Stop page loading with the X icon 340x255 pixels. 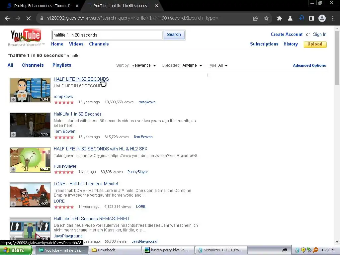pyautogui.click(x=29, y=19)
